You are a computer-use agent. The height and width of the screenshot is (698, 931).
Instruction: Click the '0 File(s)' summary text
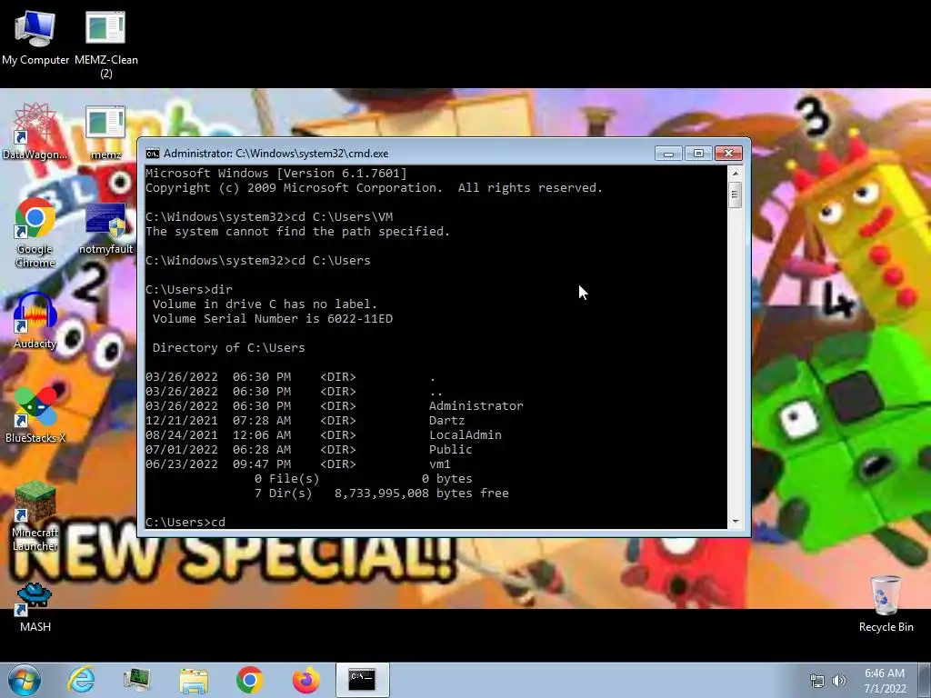click(x=286, y=479)
